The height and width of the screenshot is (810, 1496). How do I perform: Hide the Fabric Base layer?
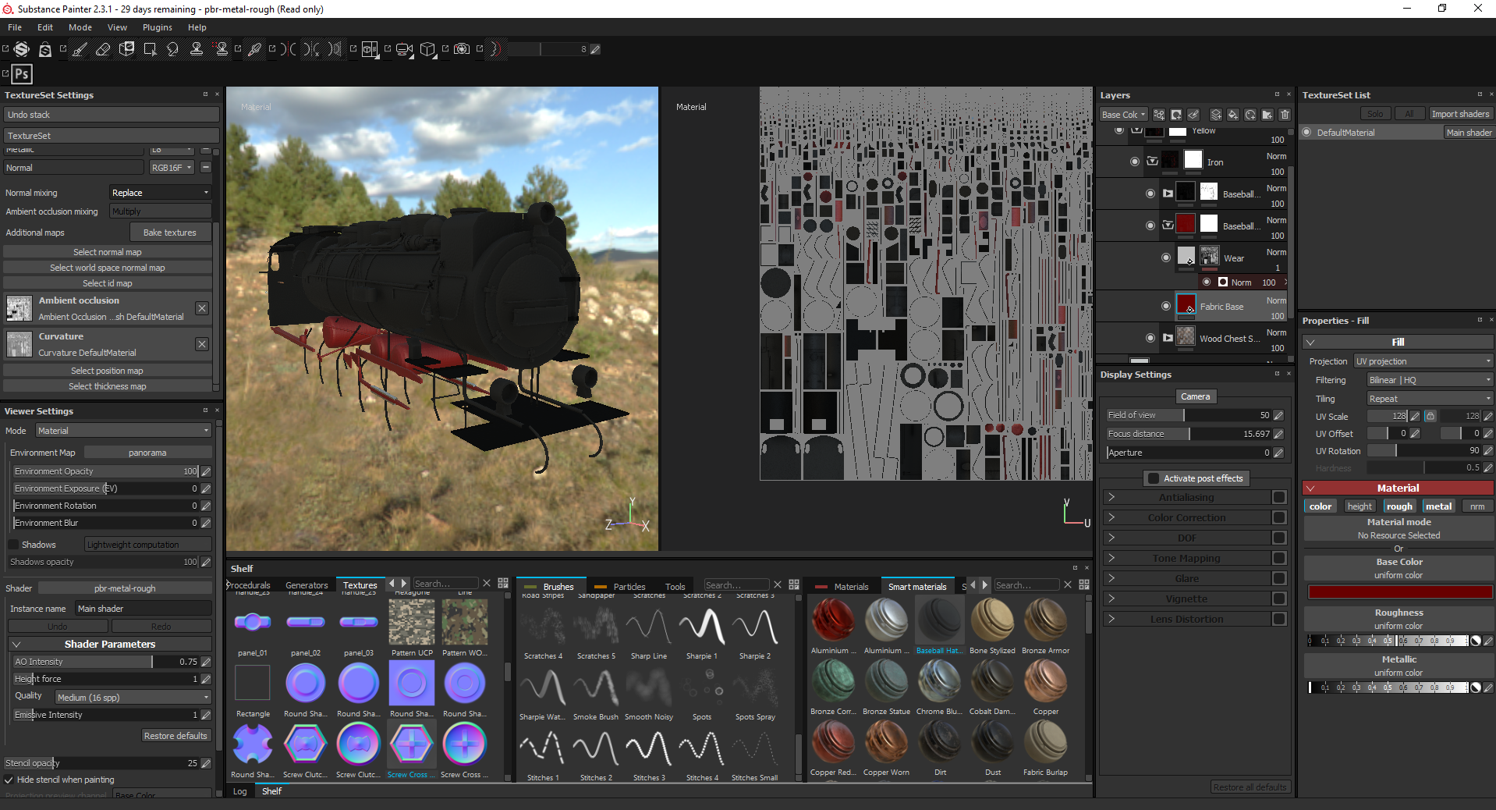tap(1165, 306)
